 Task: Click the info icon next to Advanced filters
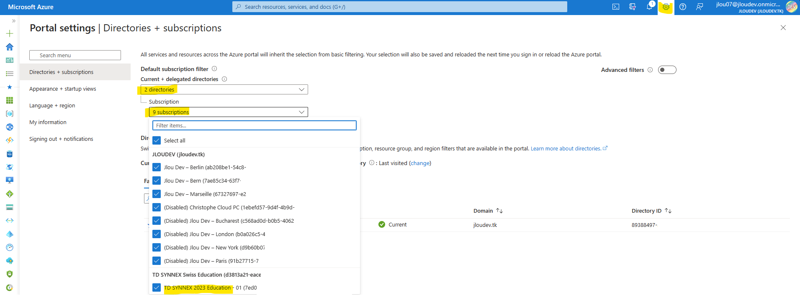[x=650, y=70]
